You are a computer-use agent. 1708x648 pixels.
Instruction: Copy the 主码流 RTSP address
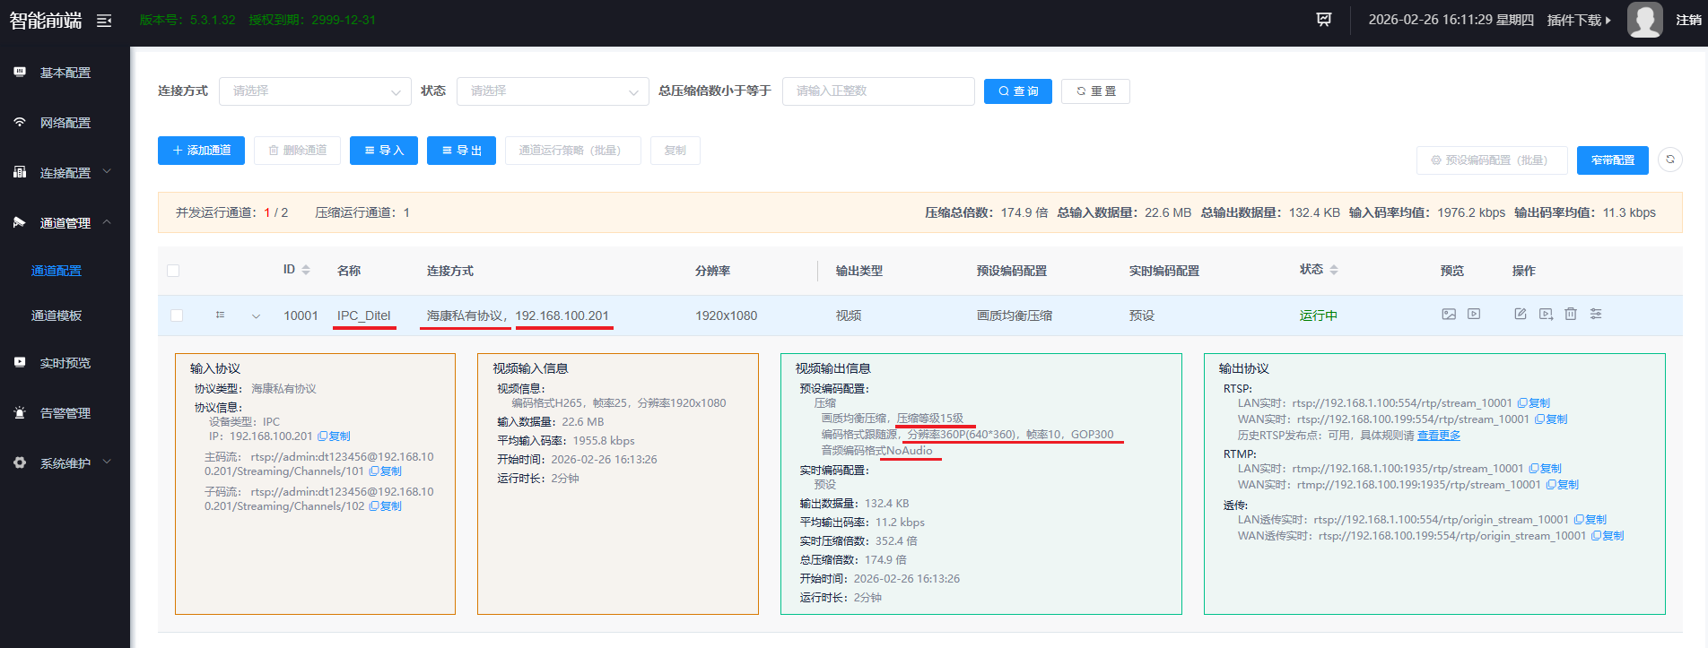[x=386, y=471]
